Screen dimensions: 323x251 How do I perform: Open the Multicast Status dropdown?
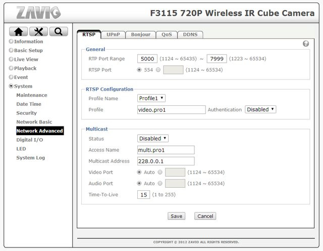[x=152, y=139]
